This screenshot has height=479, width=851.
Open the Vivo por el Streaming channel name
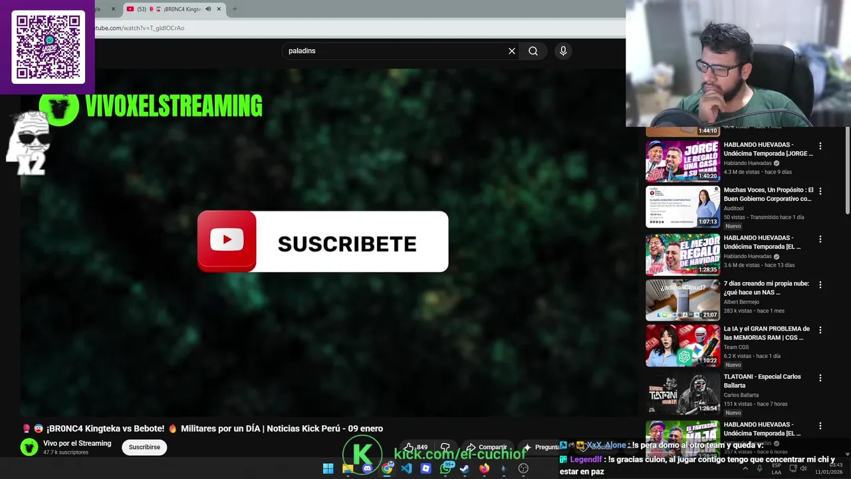coord(77,443)
